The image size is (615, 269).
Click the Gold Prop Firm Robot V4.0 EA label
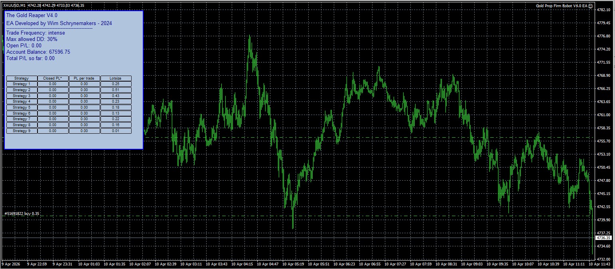[x=562, y=6]
